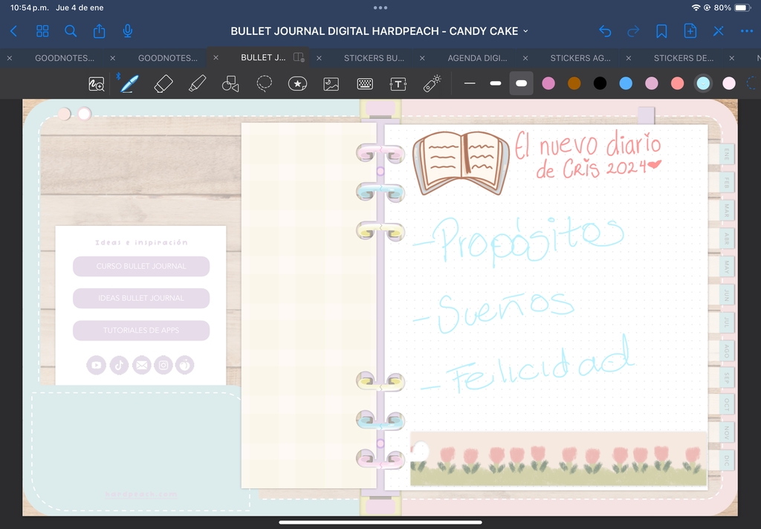Open the TUTORIALES DE APPS link
Viewport: 761px width, 529px height.
[141, 331]
